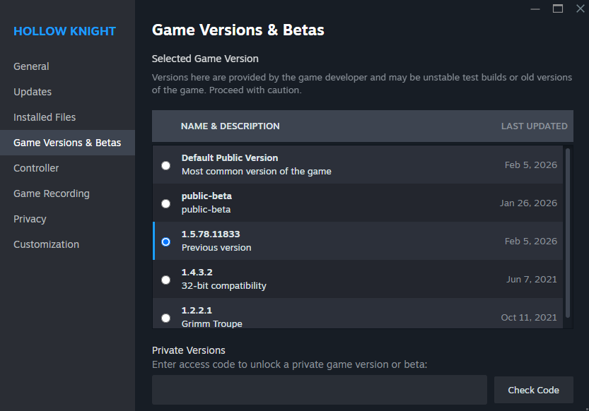Click the version list vertical scrollbar

tap(567, 233)
